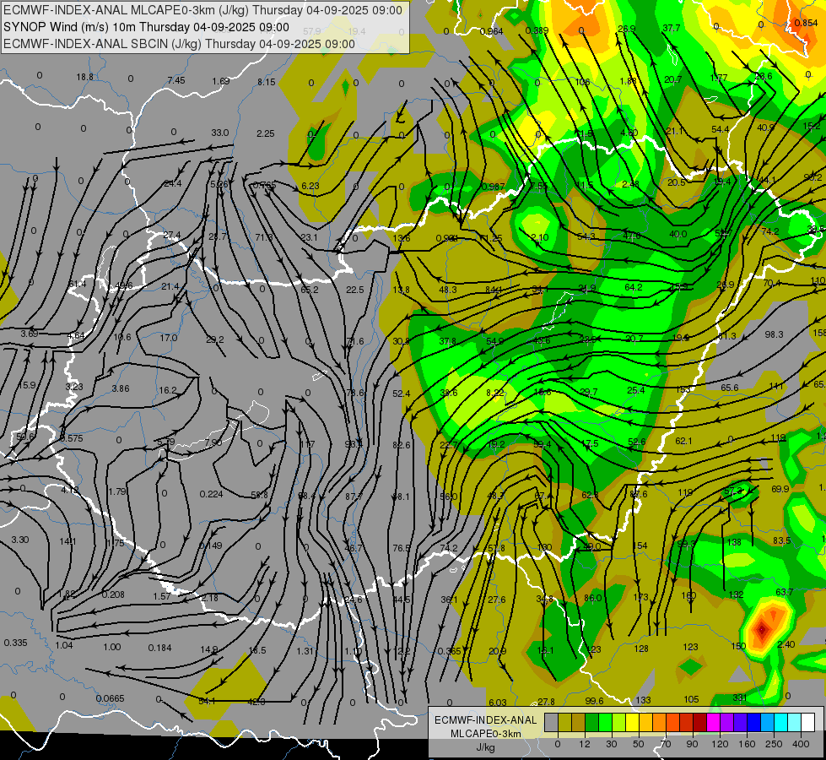Image resolution: width=826 pixels, height=760 pixels.
Task: Click the map value 2.25
Action: (266, 134)
